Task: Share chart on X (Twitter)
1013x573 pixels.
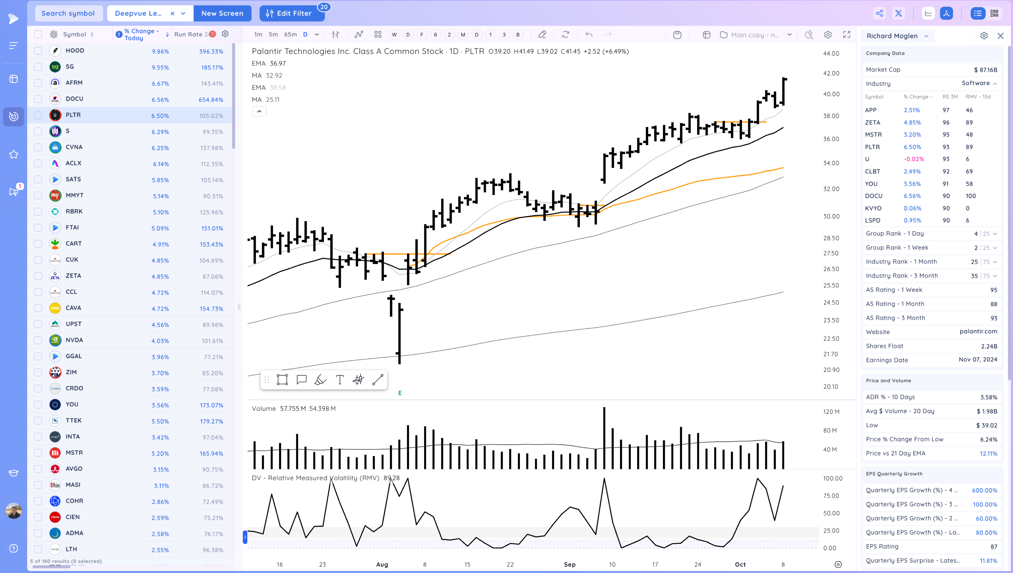Action: 899,13
